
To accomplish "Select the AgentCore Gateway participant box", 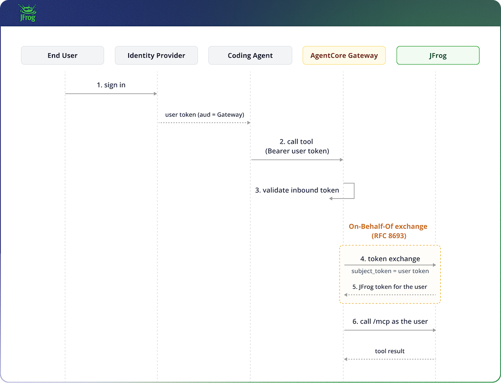I will 344,56.
